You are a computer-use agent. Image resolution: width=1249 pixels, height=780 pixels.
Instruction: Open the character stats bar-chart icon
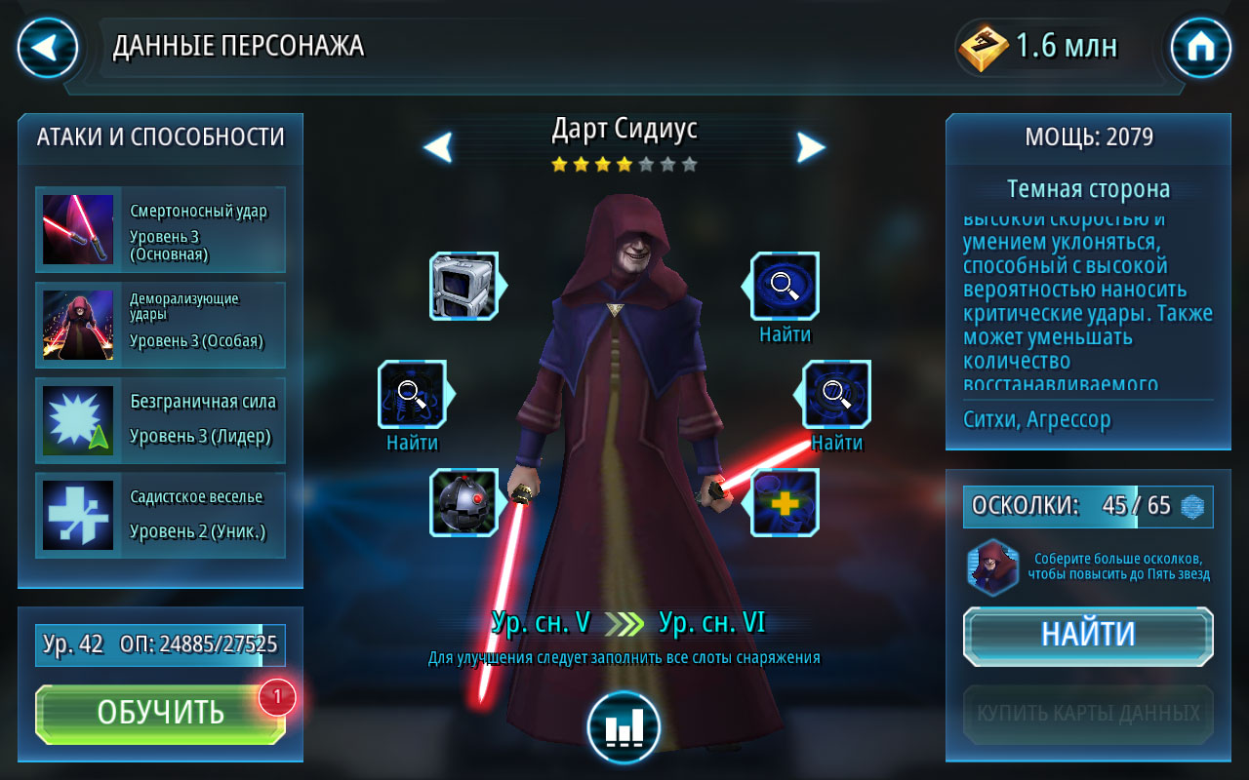(x=624, y=726)
